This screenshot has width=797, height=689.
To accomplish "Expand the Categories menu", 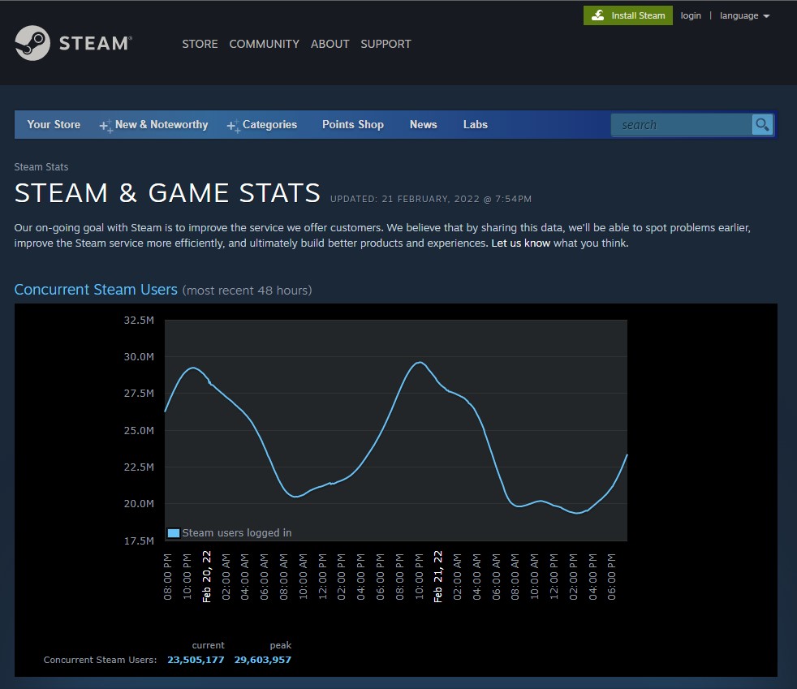I will (x=269, y=124).
